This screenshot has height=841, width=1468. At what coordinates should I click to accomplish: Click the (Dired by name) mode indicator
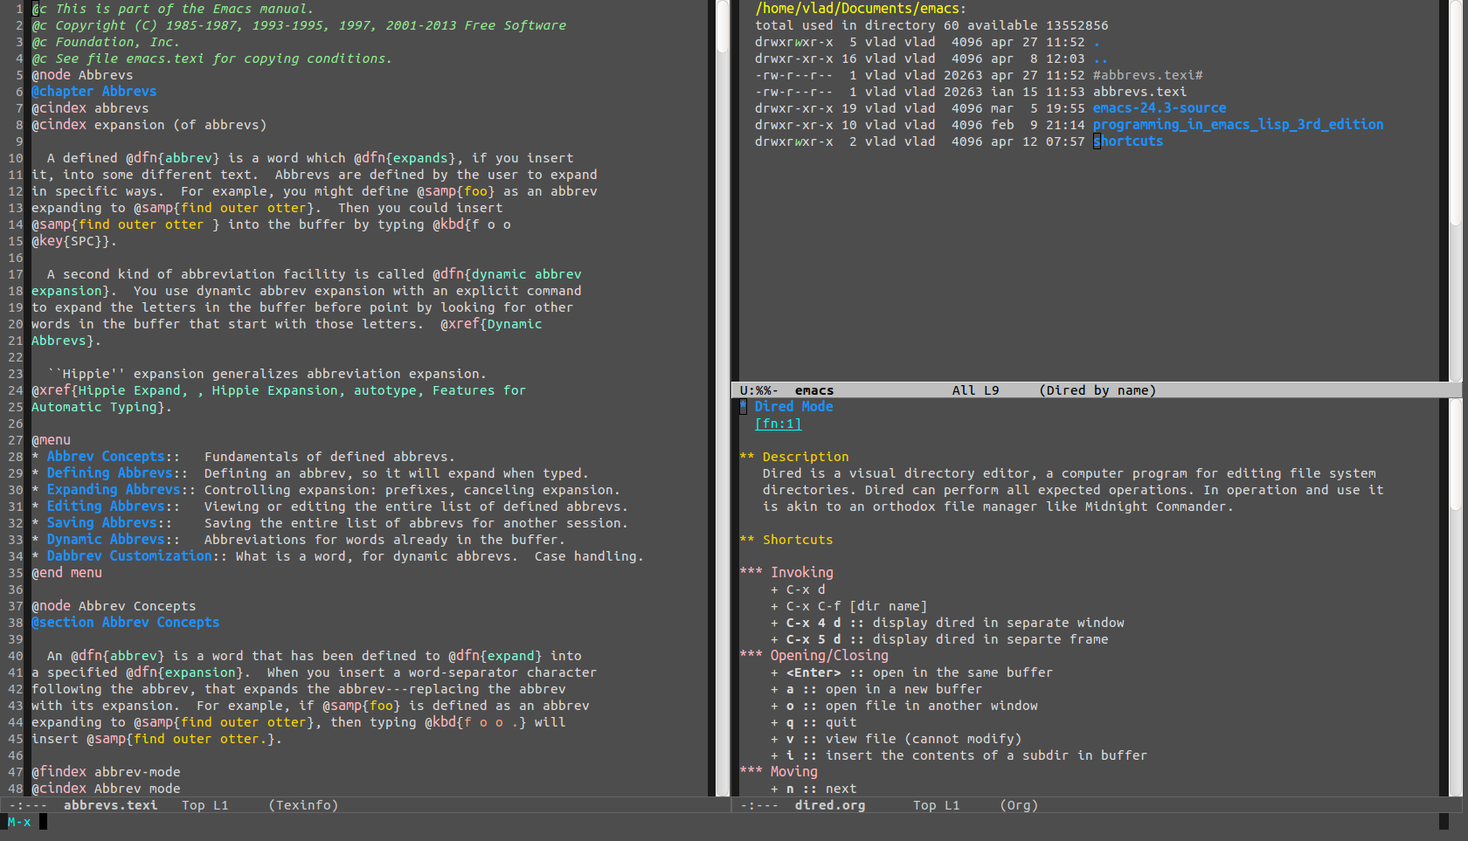[1098, 390]
